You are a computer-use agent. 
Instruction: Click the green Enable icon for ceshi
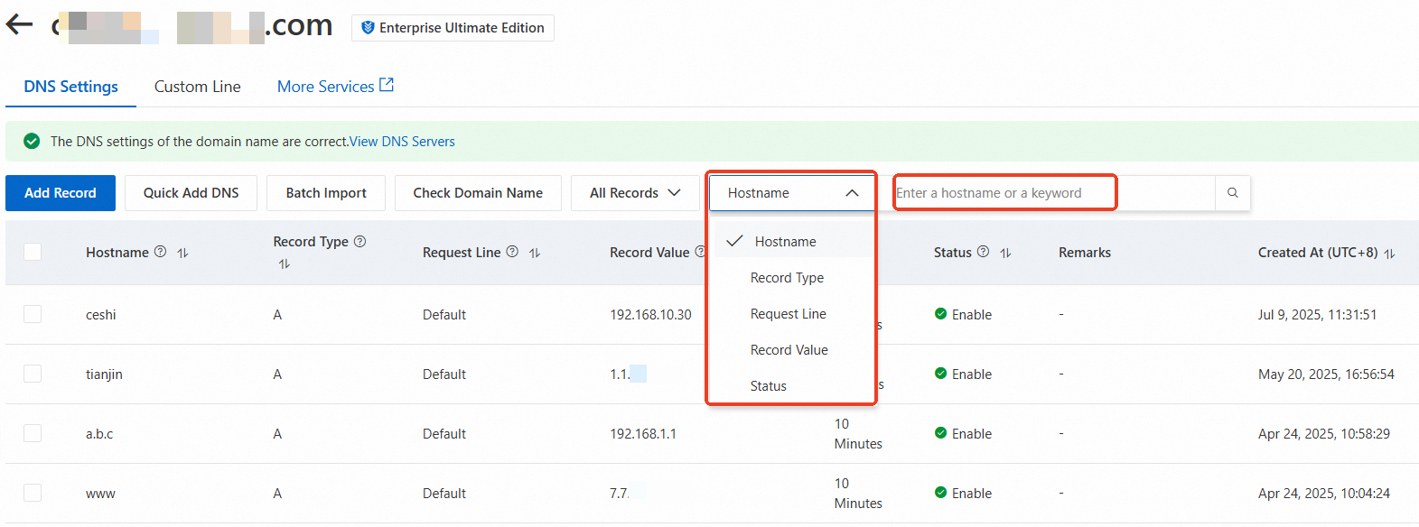[940, 314]
